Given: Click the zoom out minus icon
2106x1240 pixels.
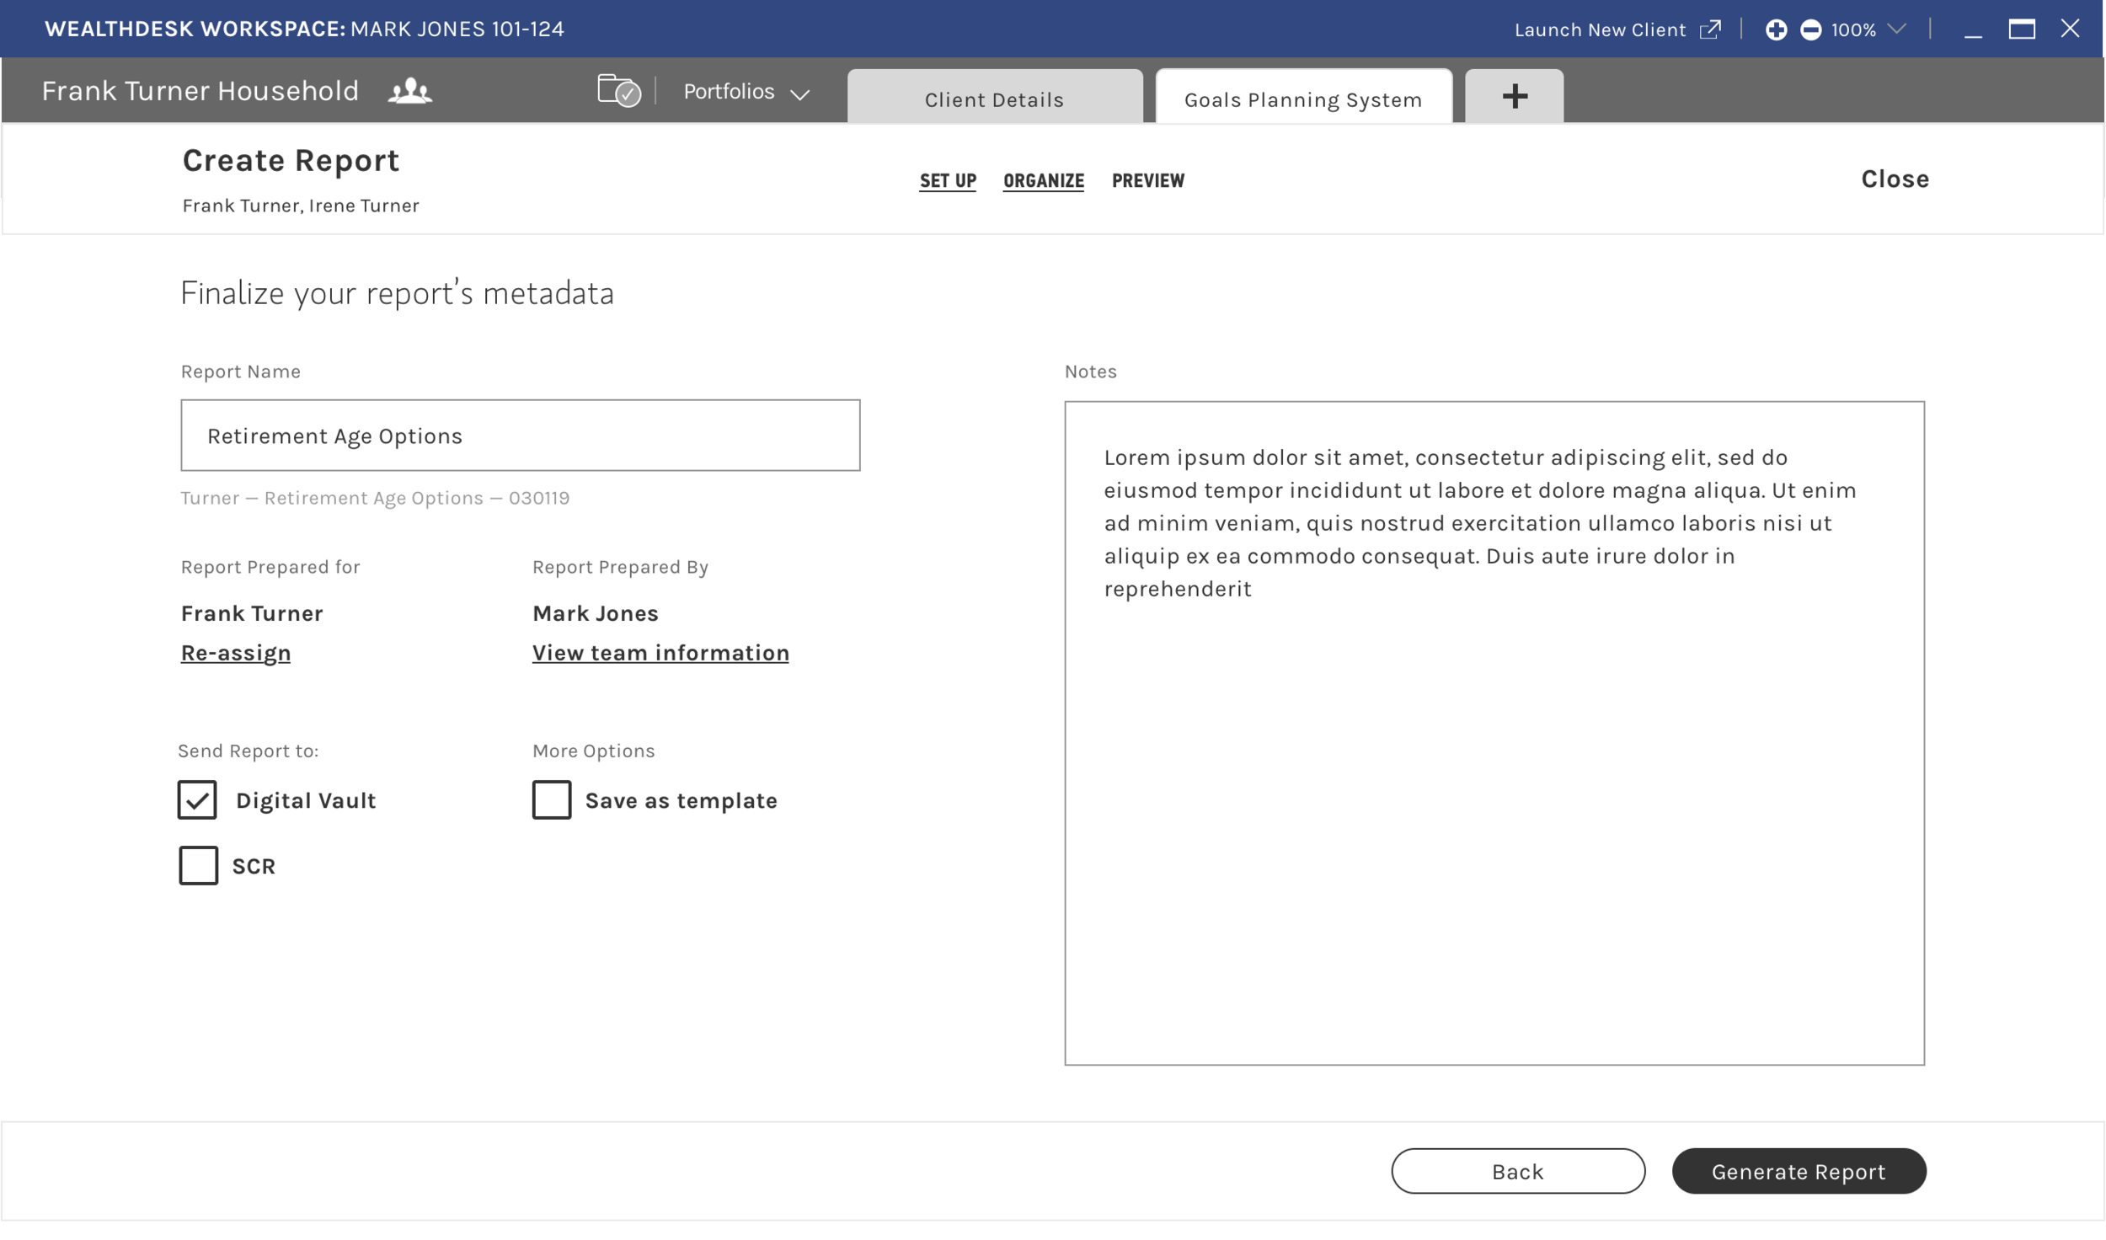Looking at the screenshot, I should 1812,29.
